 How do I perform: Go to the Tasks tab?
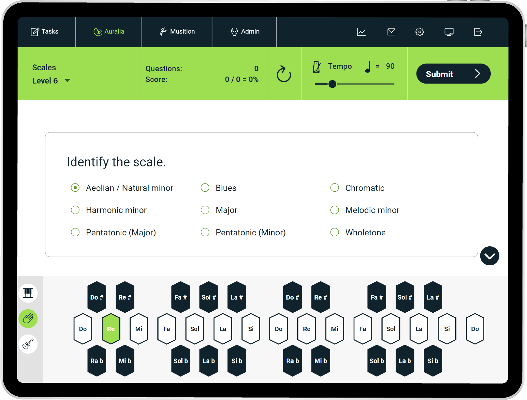click(44, 31)
